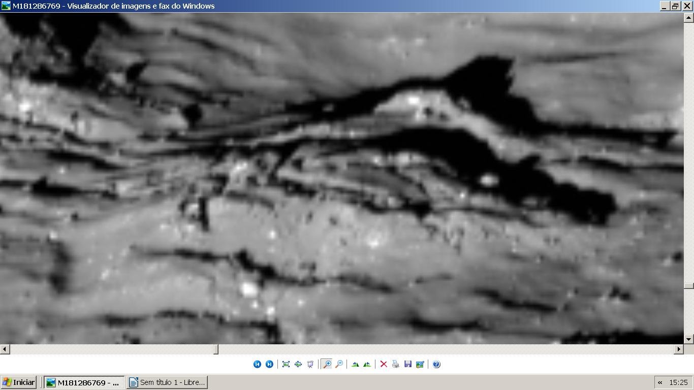Rotate the image counterclockwise
This screenshot has width=694, height=390.
[x=367, y=364]
